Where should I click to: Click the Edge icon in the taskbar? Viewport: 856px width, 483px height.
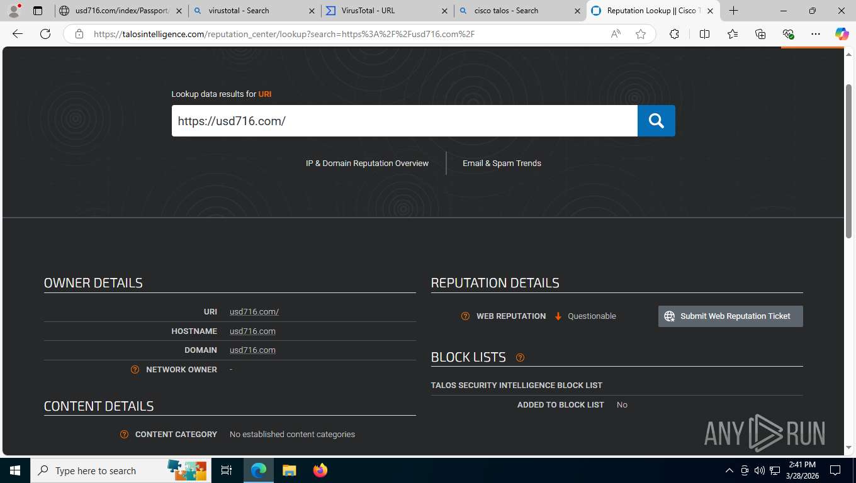[x=258, y=470]
